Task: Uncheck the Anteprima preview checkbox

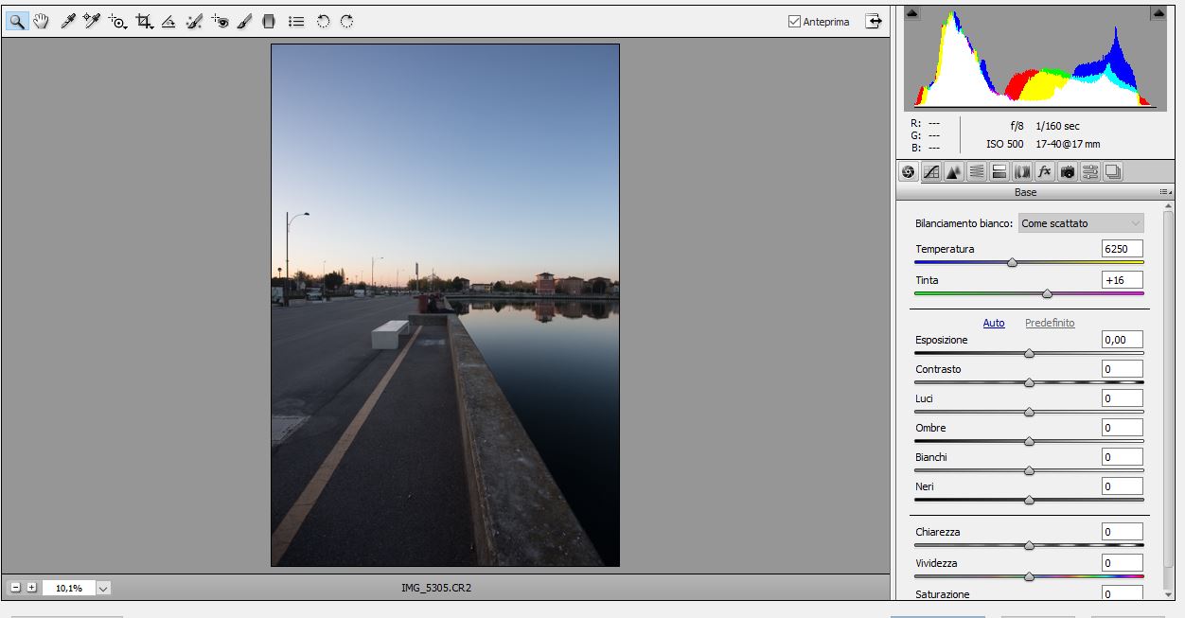Action: 794,22
